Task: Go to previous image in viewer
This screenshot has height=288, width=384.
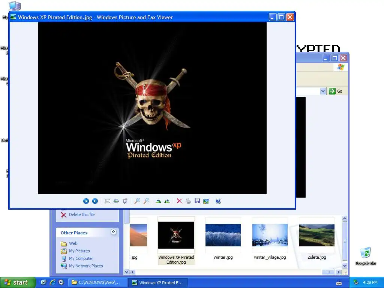Action: tap(86, 201)
